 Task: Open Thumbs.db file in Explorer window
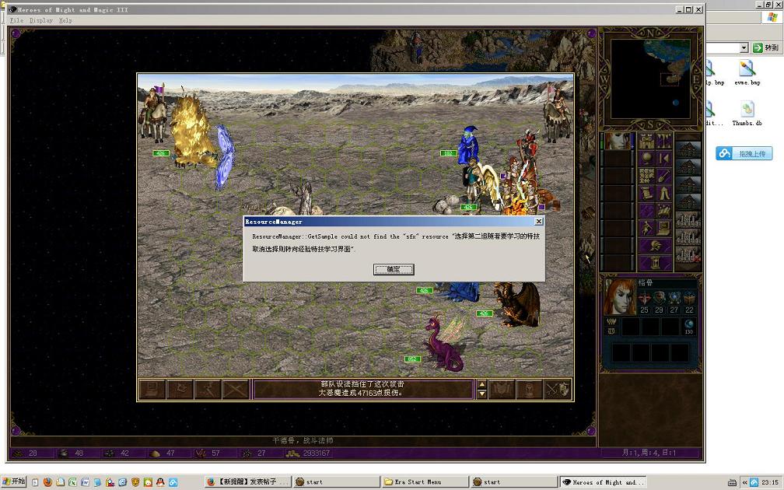[x=747, y=114]
